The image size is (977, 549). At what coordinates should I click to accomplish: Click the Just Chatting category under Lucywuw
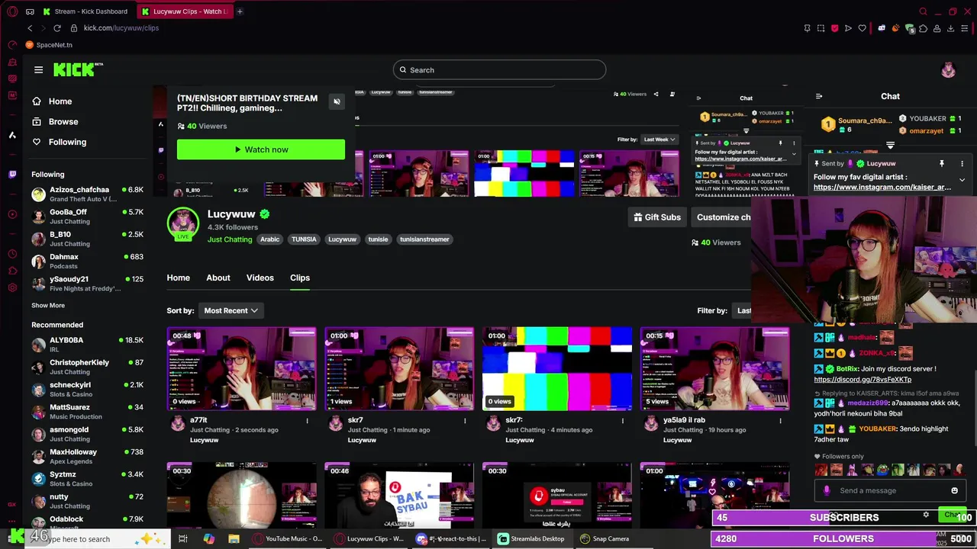[230, 239]
